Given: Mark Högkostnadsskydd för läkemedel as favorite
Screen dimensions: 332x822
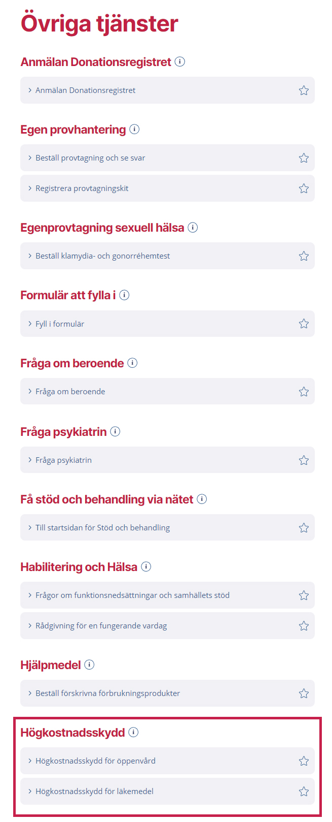Looking at the screenshot, I should point(304,792).
